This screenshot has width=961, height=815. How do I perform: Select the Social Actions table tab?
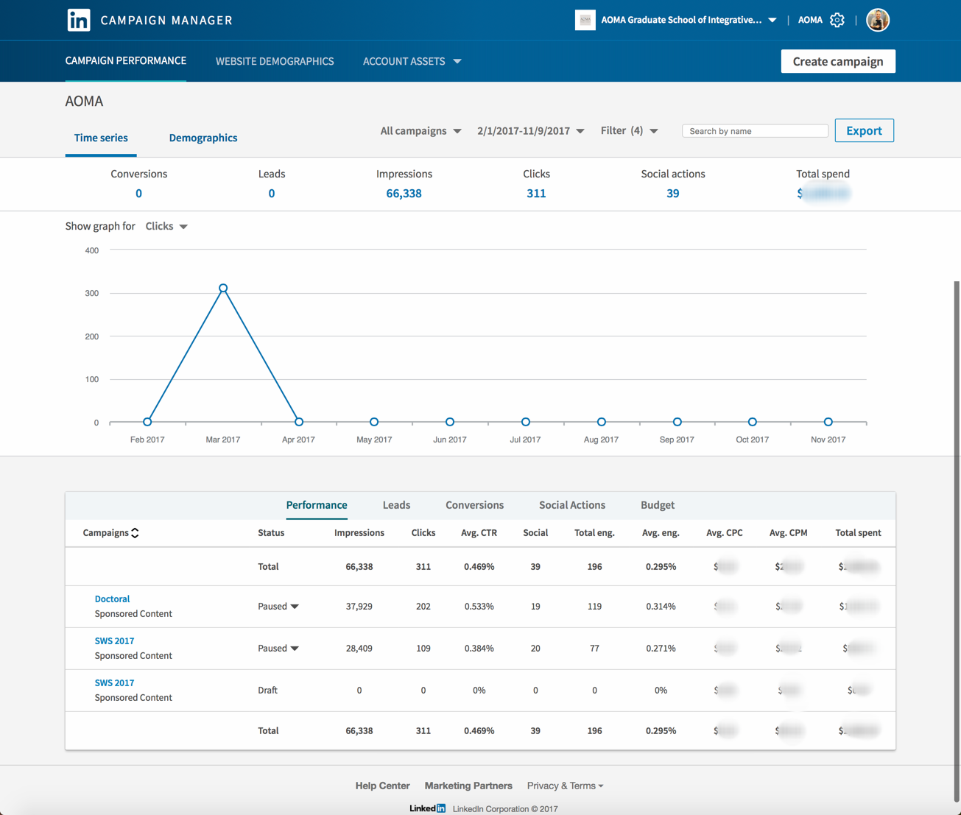tap(572, 505)
